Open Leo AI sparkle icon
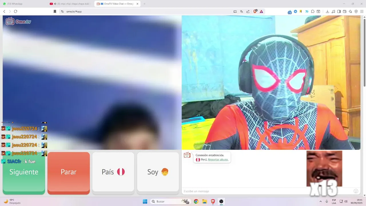The height and width of the screenshot is (206, 366). pyautogui.click(x=350, y=11)
